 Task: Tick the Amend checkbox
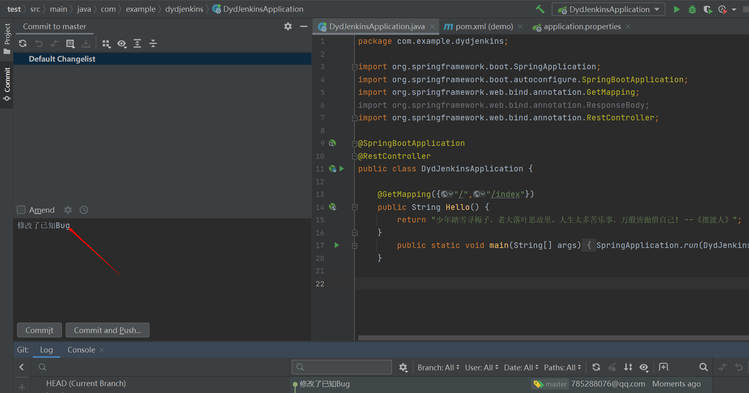pyautogui.click(x=21, y=209)
